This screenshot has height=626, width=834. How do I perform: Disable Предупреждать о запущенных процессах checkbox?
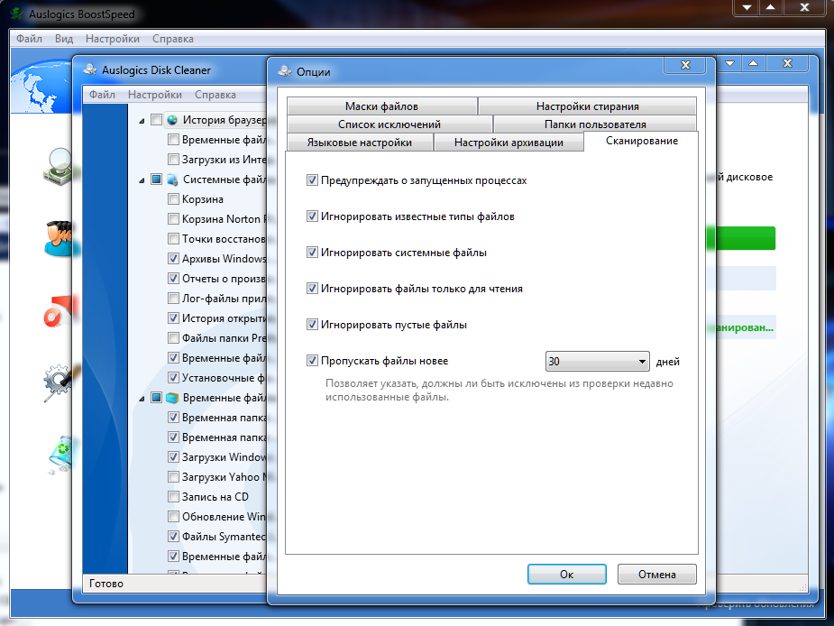[312, 180]
